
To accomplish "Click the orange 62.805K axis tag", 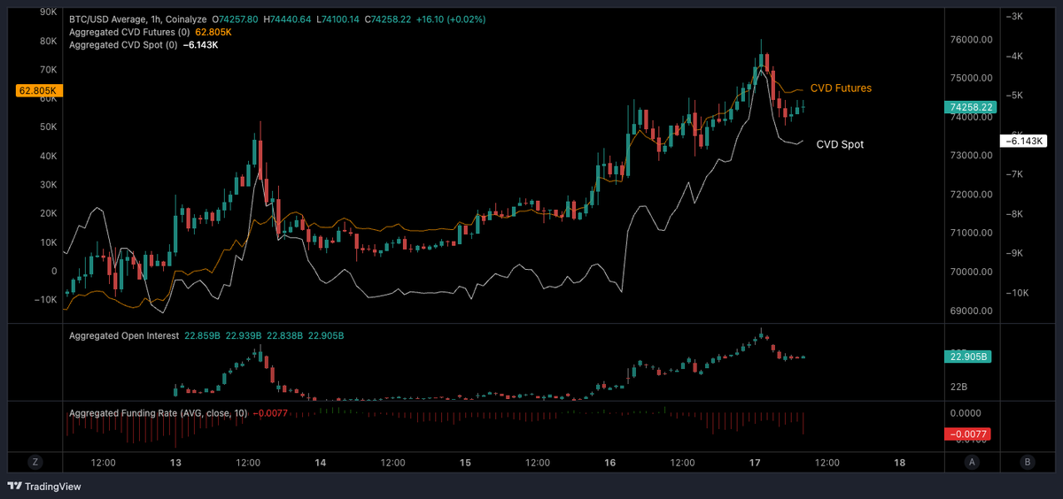I will coord(37,90).
